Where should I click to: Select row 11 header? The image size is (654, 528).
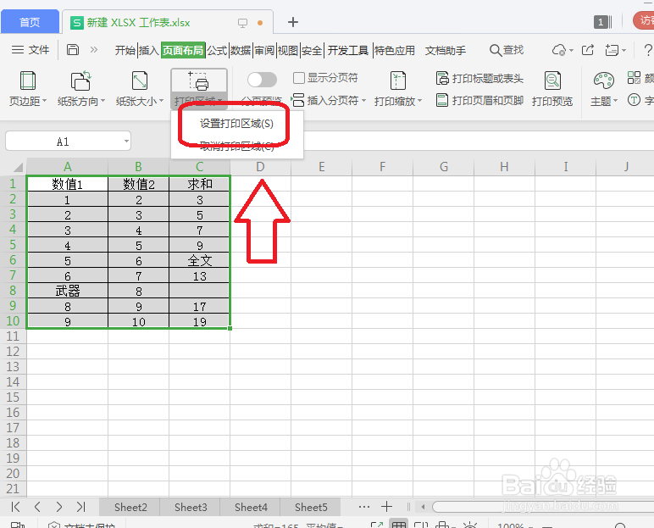[13, 336]
